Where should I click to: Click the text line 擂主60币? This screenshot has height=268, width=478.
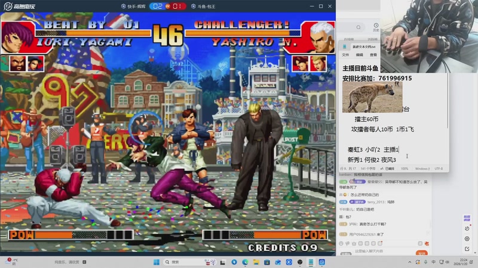point(366,119)
